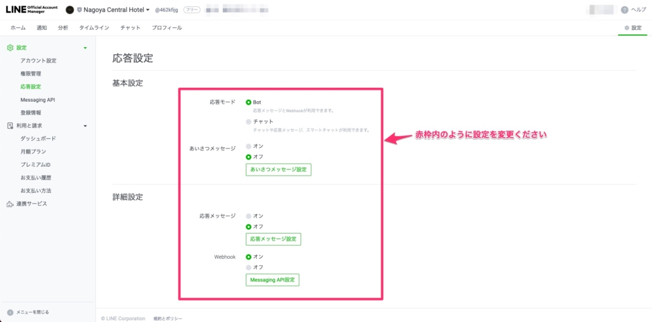The width and height of the screenshot is (652, 322).
Task: Click the メニューを閉じる collapse icon
Action: pos(10,312)
